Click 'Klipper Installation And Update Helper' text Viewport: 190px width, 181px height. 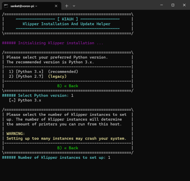(66, 24)
